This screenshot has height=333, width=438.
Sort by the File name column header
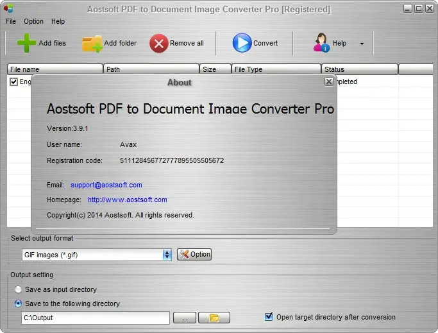[x=55, y=69]
